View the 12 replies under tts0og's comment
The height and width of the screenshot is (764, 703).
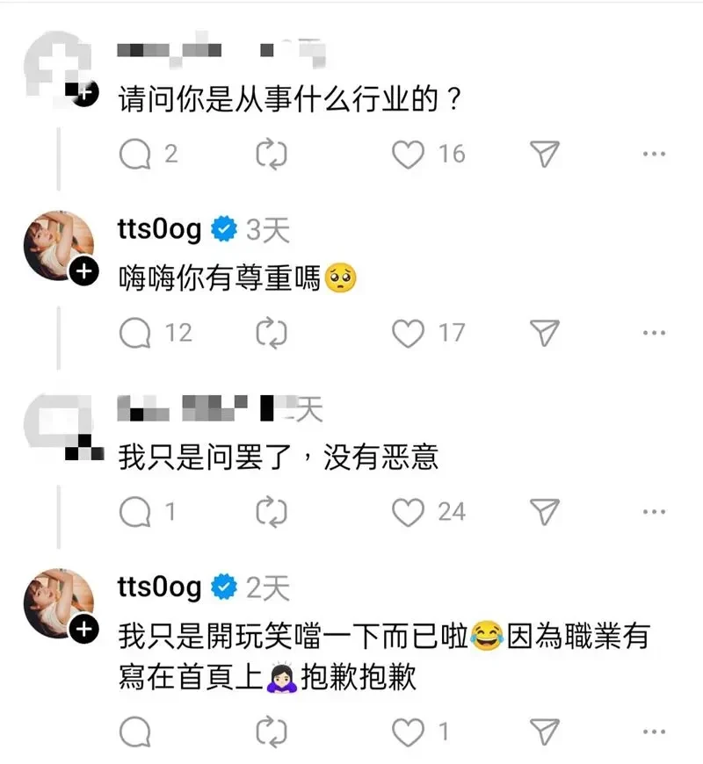pos(134,333)
